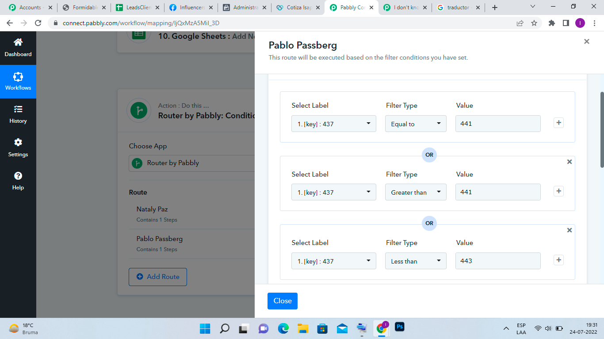
Task: Switch to the Influencer browser tab
Action: pyautogui.click(x=191, y=8)
